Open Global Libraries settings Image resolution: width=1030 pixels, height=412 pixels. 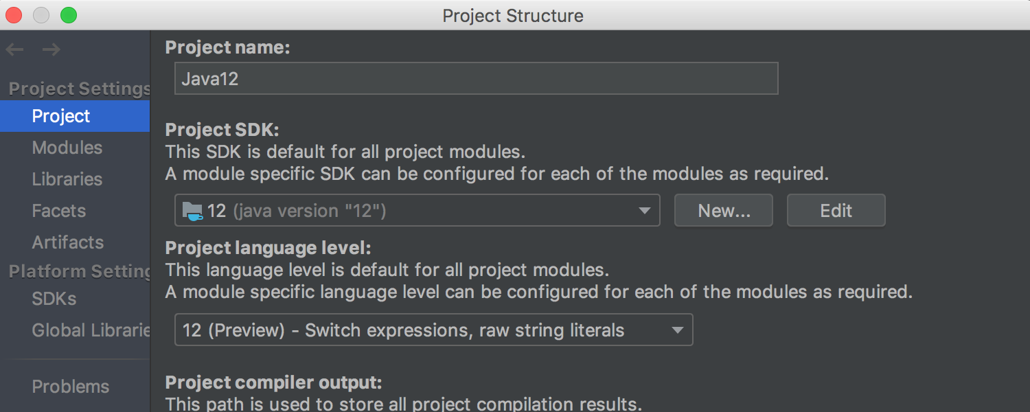pyautogui.click(x=89, y=330)
